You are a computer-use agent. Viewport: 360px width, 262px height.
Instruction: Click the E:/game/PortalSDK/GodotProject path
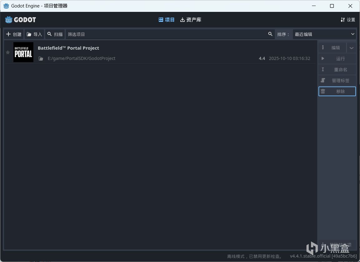(81, 58)
